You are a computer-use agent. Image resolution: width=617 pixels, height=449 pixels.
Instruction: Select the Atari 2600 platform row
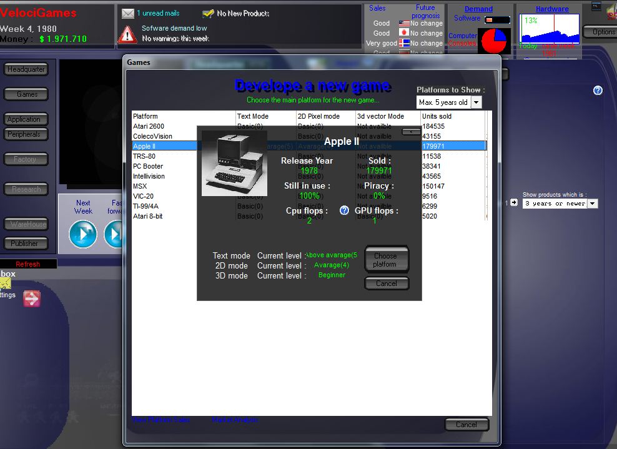coord(309,126)
